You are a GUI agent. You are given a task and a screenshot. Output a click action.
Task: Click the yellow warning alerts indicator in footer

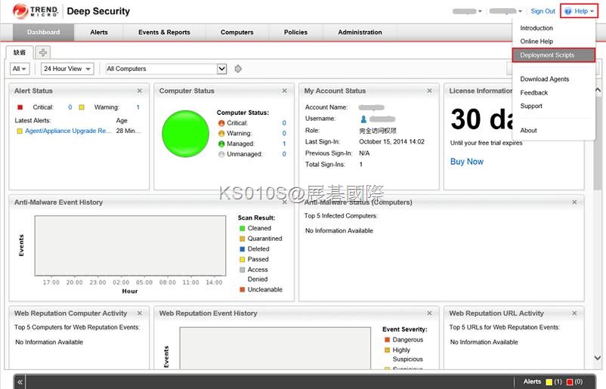(549, 382)
